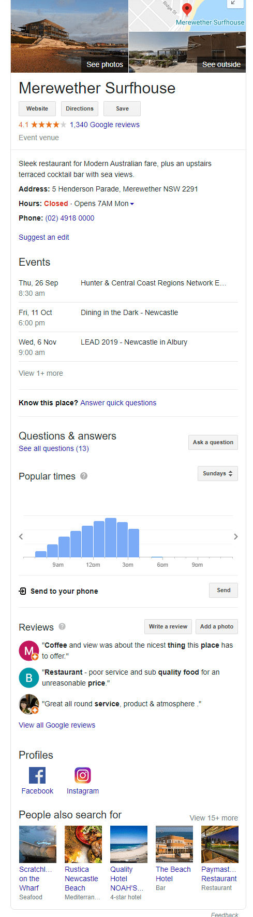This screenshot has width=253, height=917.
Task: Click Write a review button
Action: click(168, 626)
